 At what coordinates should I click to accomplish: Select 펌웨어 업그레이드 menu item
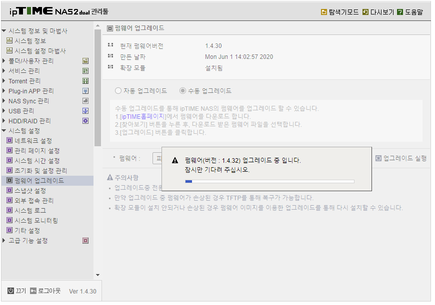(47, 181)
